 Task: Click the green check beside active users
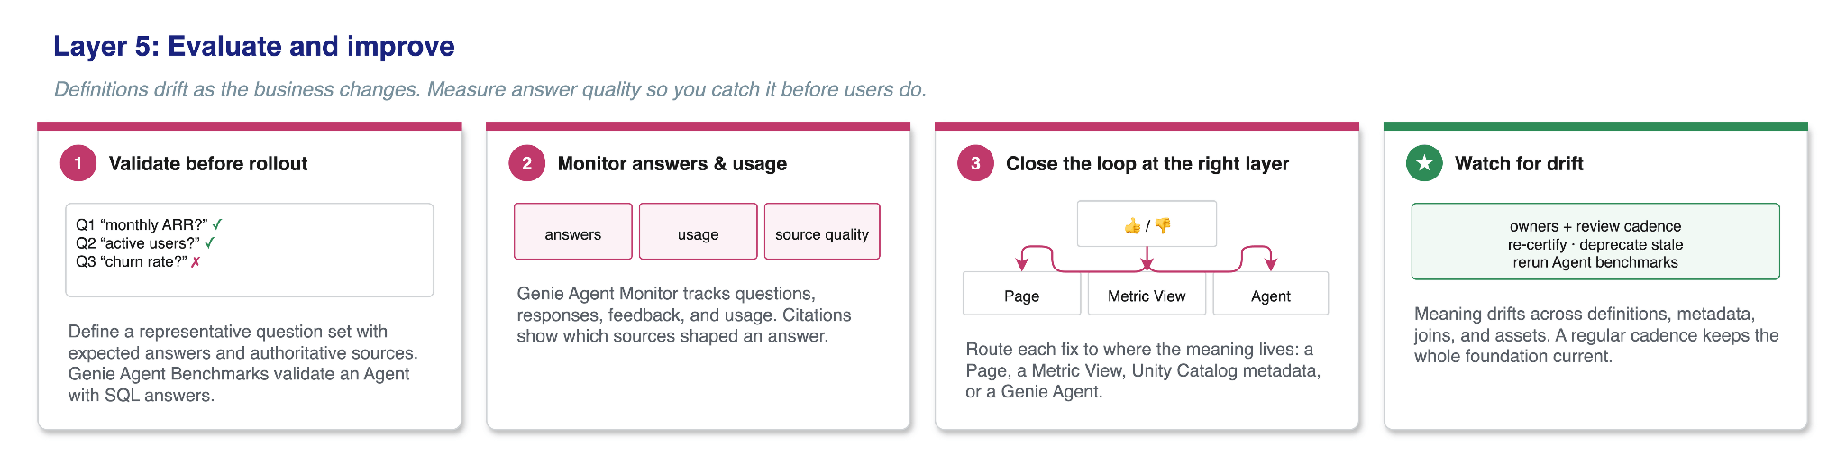(210, 242)
